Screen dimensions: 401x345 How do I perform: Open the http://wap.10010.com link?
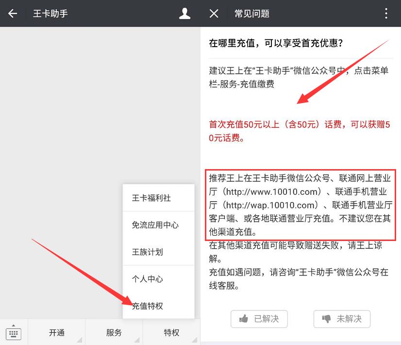pyautogui.click(x=270, y=205)
